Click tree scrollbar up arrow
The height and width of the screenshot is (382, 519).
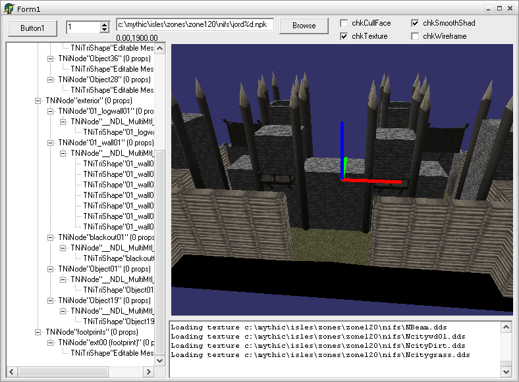pos(160,48)
